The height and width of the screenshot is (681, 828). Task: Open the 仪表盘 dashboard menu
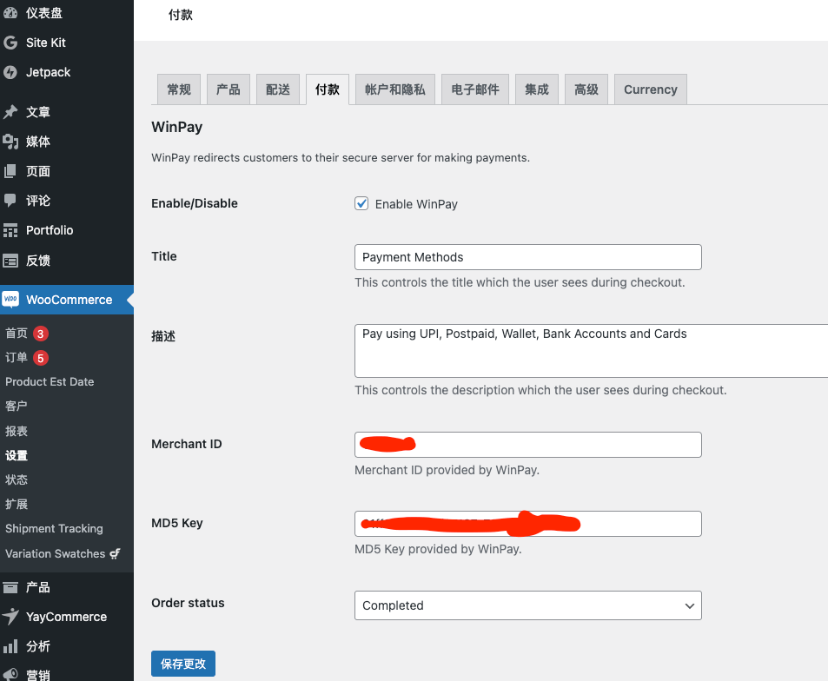pyautogui.click(x=67, y=13)
